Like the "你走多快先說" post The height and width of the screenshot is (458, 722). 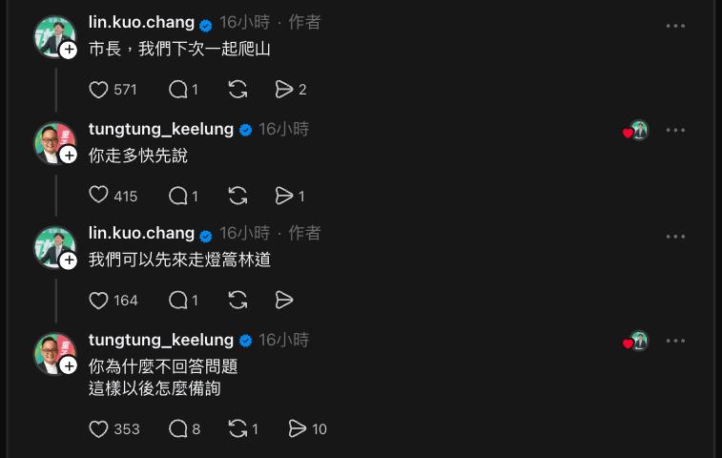pyautogui.click(x=98, y=196)
